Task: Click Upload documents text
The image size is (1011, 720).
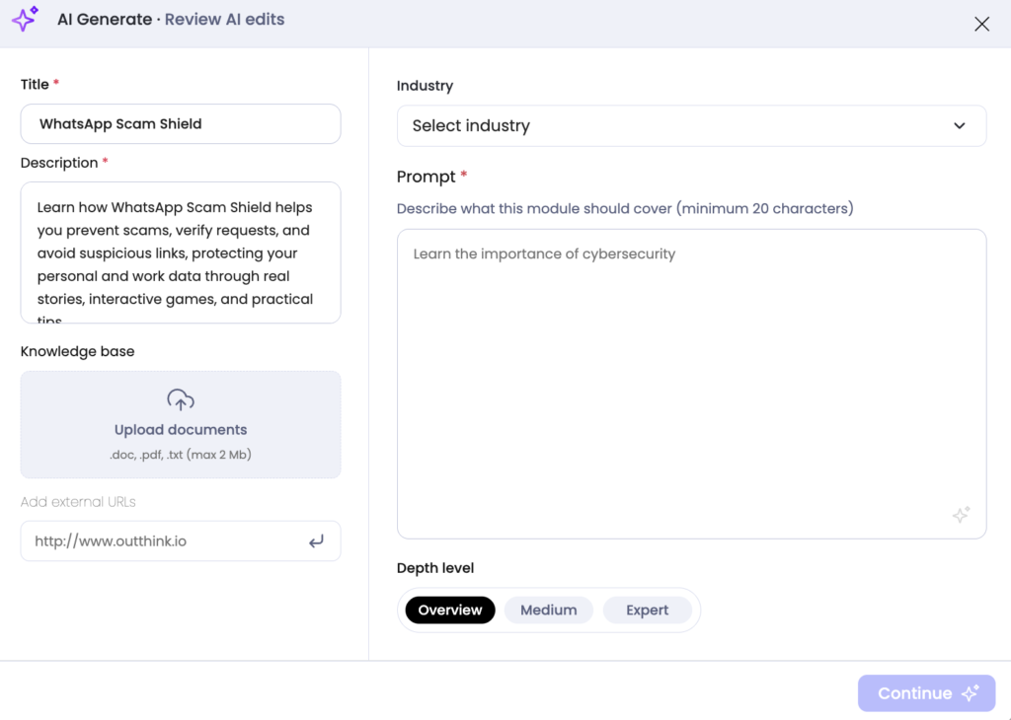Action: click(x=181, y=430)
